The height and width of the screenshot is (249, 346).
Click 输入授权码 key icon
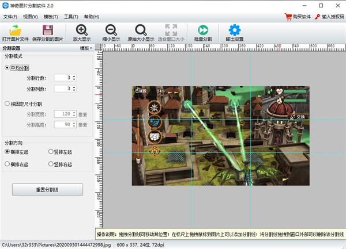point(317,17)
